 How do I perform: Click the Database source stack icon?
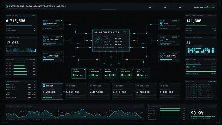[x=45, y=24]
